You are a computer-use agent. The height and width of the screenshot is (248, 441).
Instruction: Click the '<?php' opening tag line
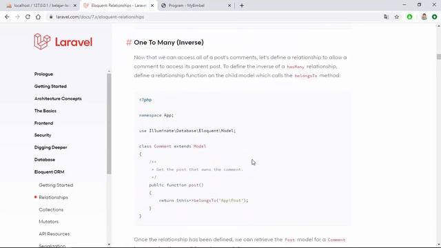pos(145,100)
